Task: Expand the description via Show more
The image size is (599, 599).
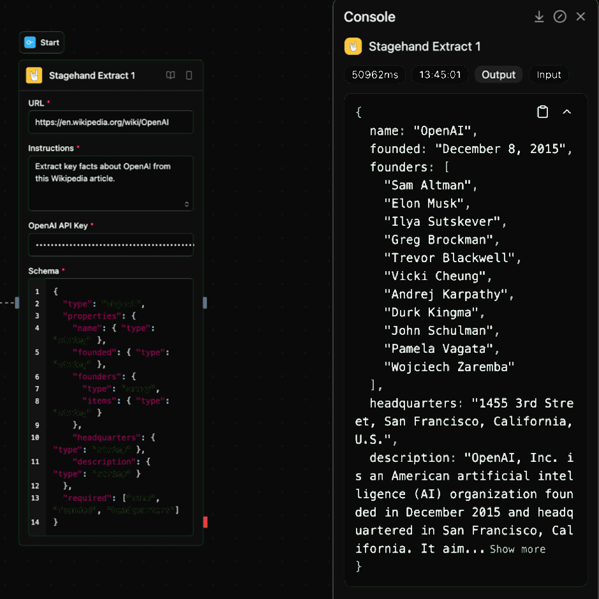Action: (x=517, y=549)
